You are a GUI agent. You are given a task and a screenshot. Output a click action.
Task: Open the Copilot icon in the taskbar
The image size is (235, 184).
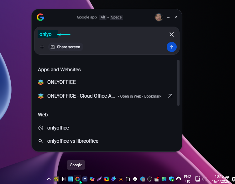point(92,179)
